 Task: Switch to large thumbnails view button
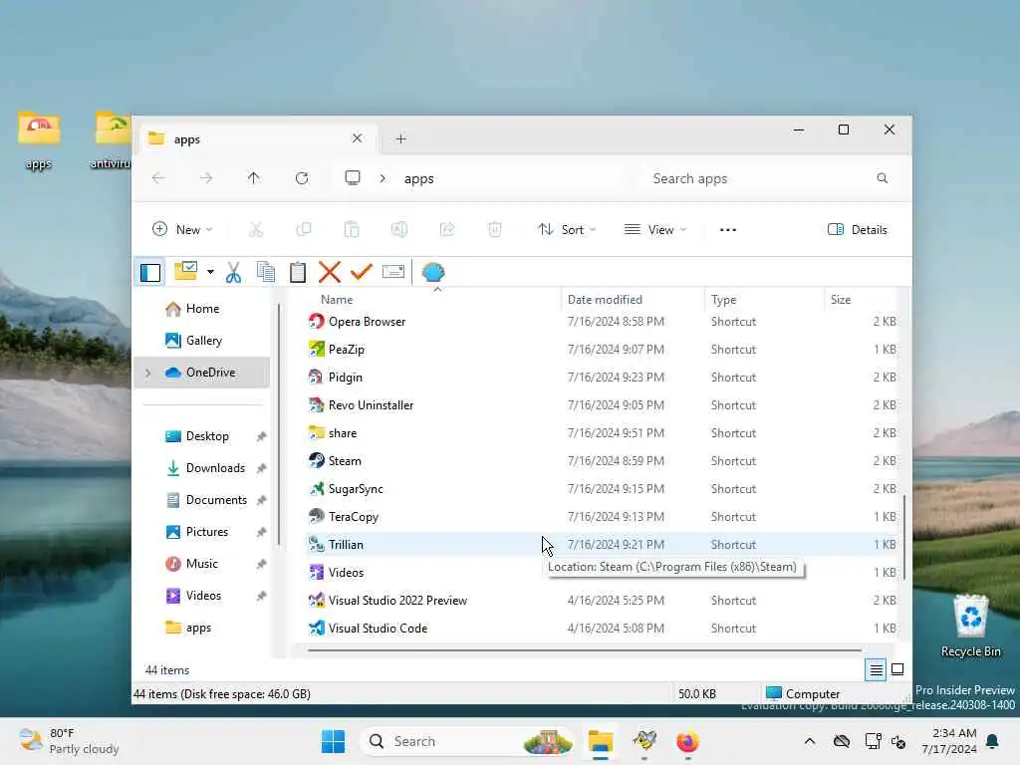point(897,669)
